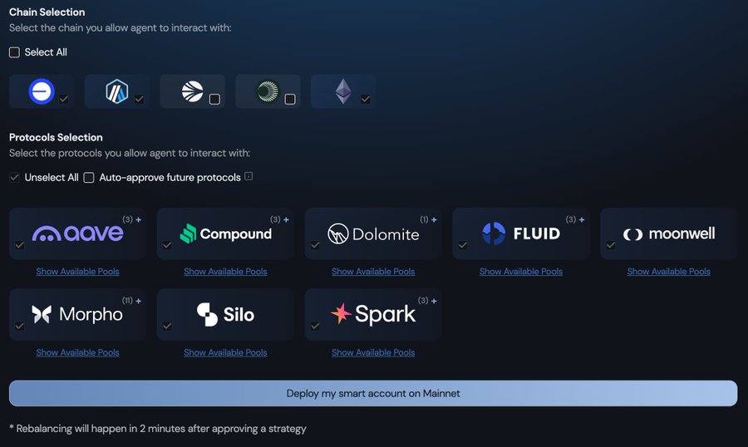The image size is (748, 447).
Task: Expand Spark (3) plus button
Action: 434,301
